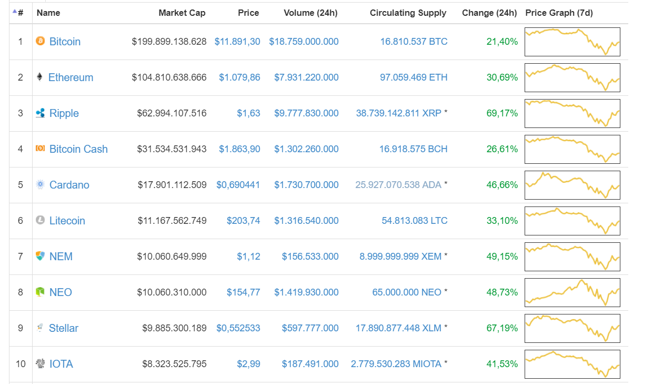Sort the table by Market Cap header
Image resolution: width=653 pixels, height=384 pixels.
click(182, 12)
